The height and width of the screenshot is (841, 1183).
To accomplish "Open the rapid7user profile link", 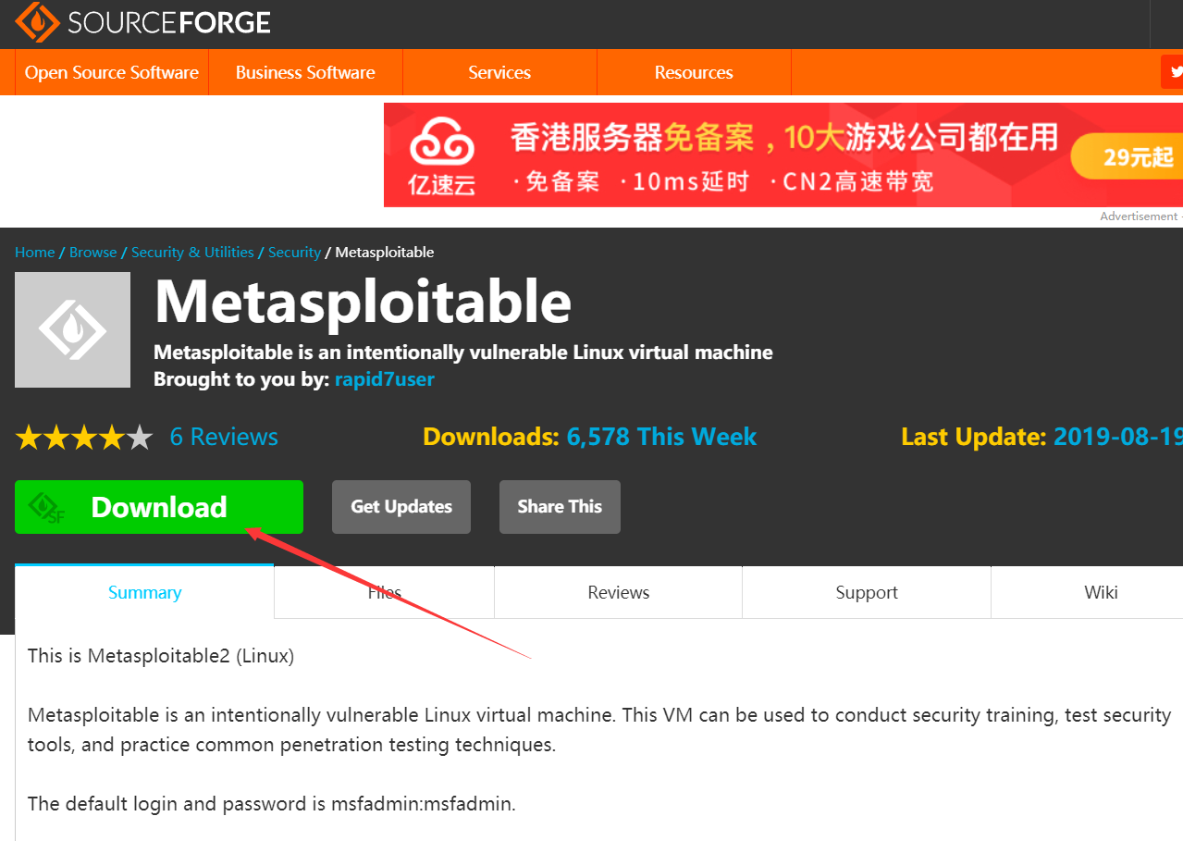I will tap(384, 378).
